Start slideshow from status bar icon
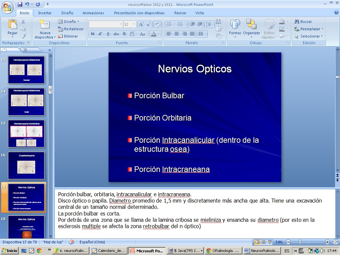340x255 pixels. tap(270, 242)
